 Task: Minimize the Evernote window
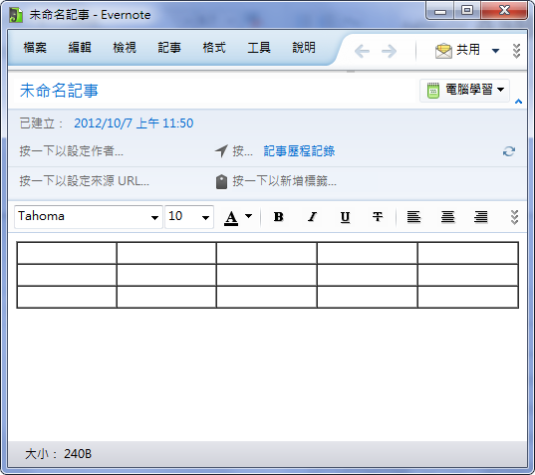click(x=439, y=11)
